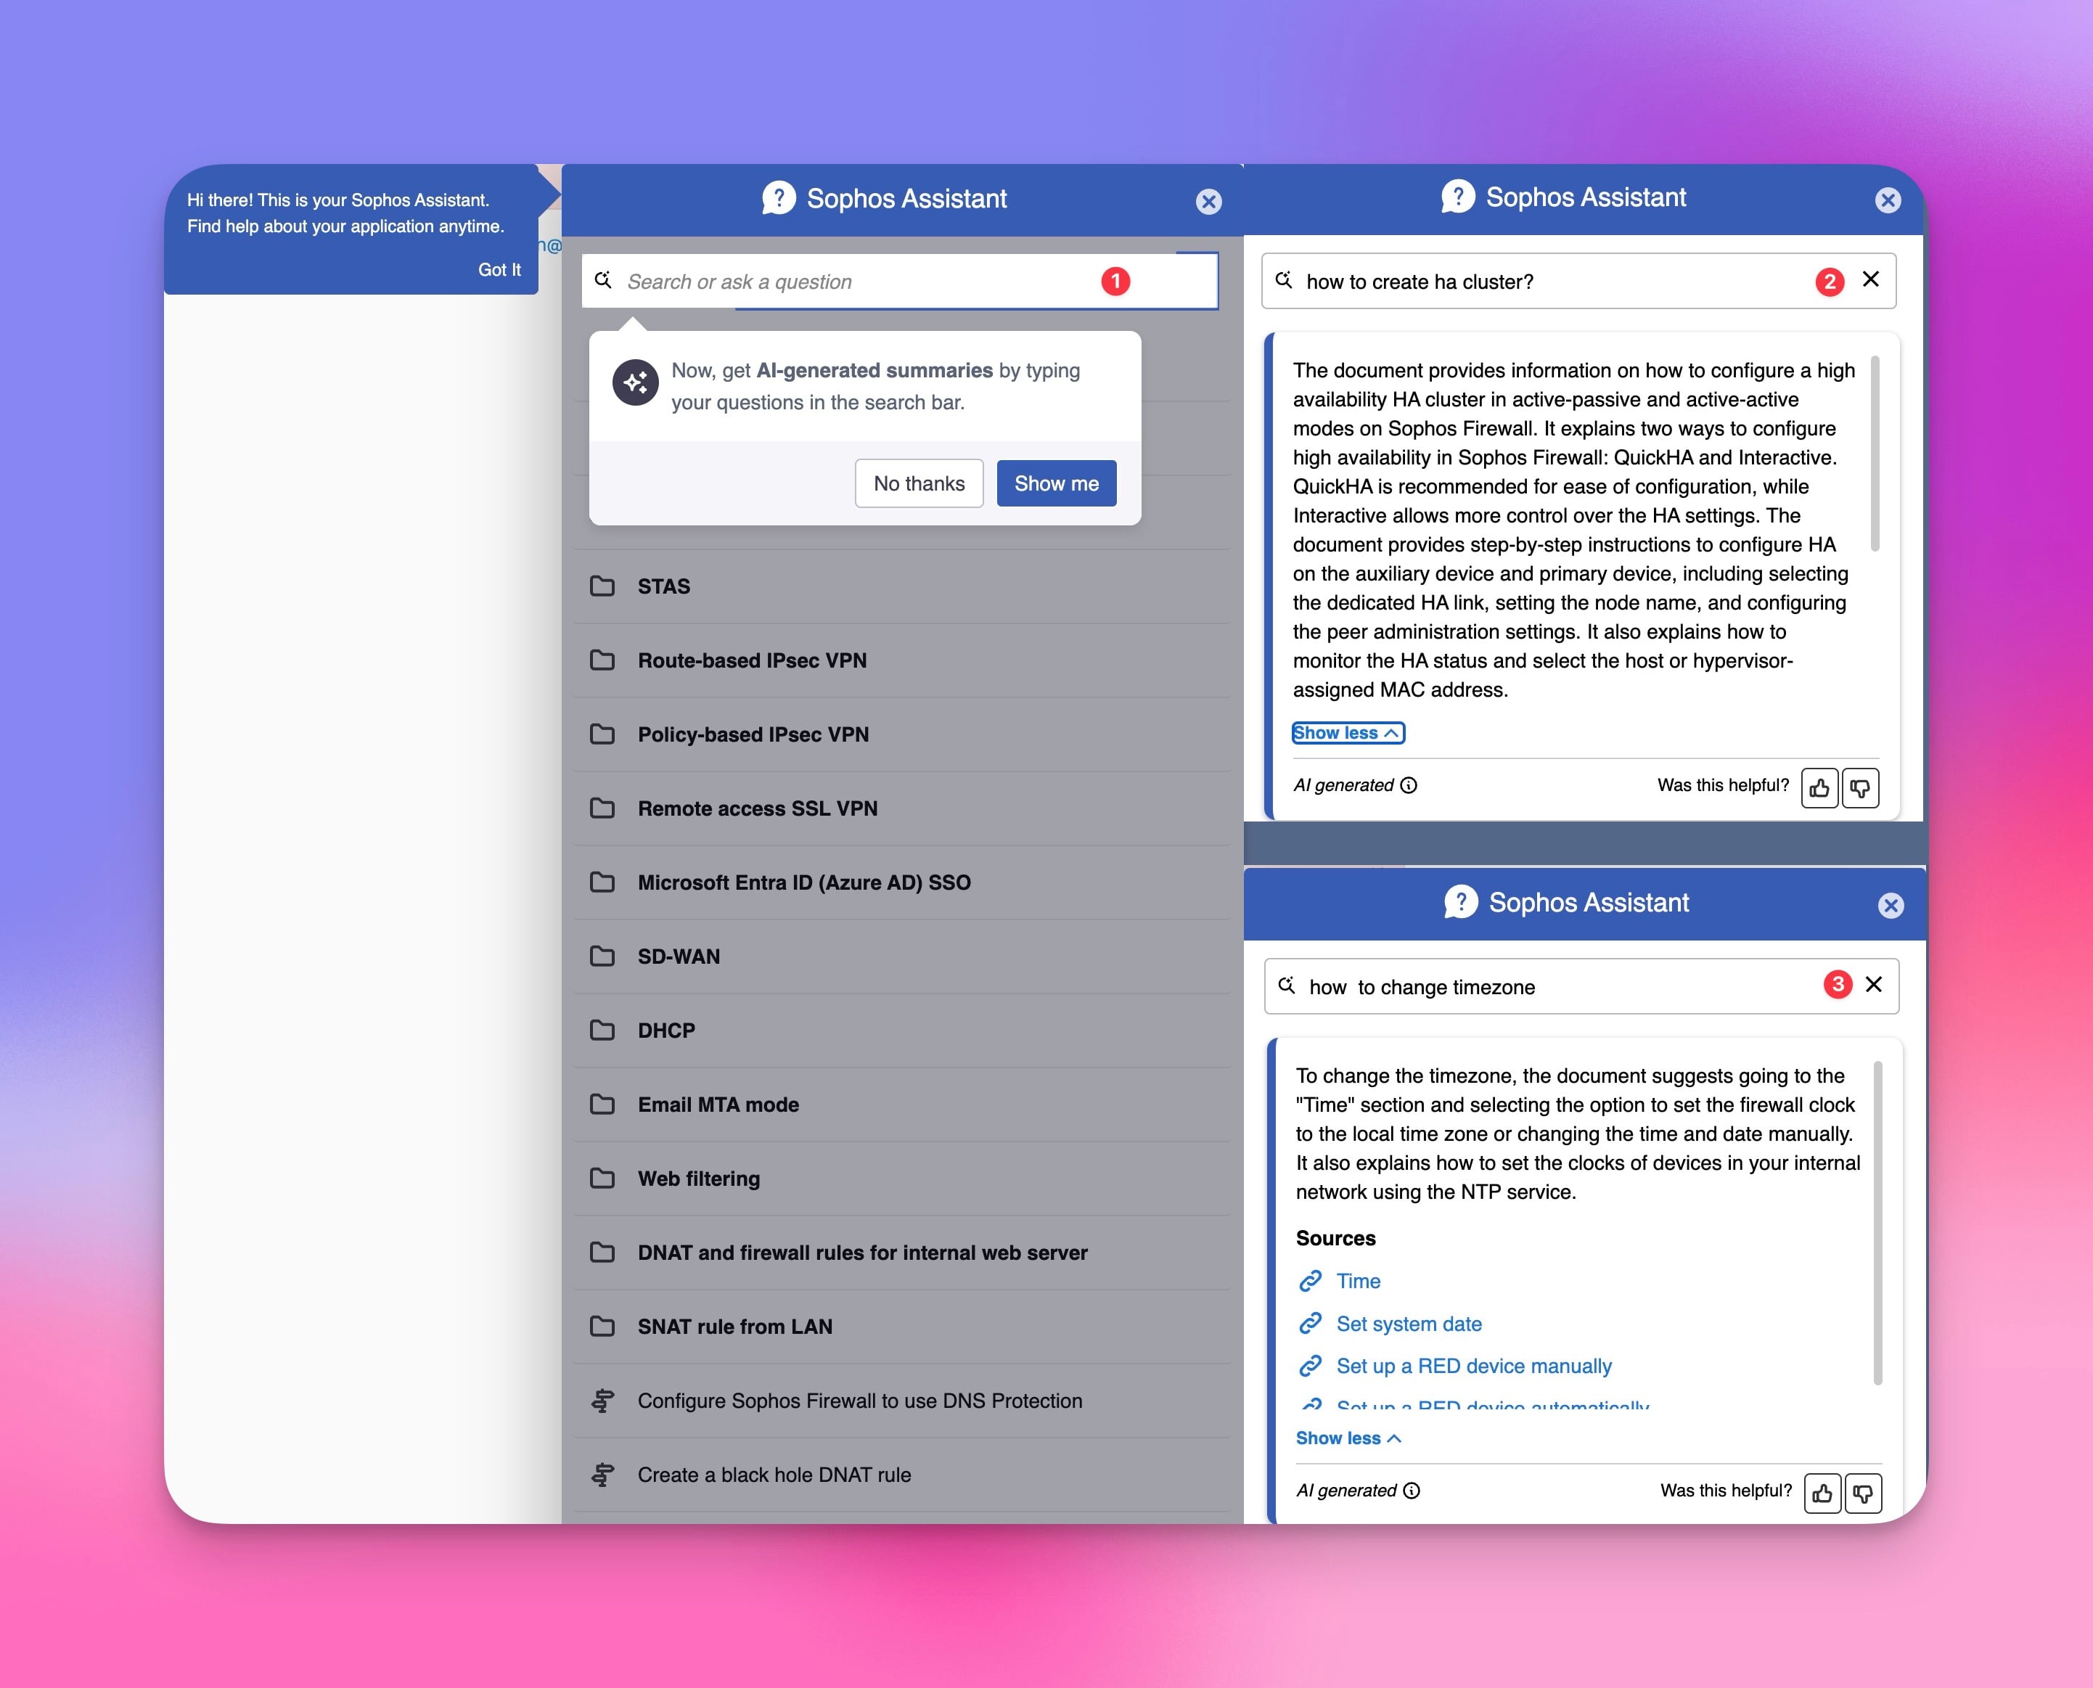Click the Show me button

click(x=1056, y=483)
